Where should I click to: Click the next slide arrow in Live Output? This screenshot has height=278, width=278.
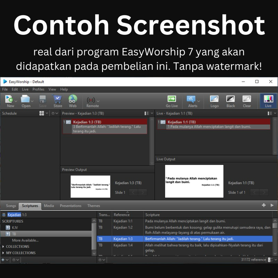coord(264,193)
